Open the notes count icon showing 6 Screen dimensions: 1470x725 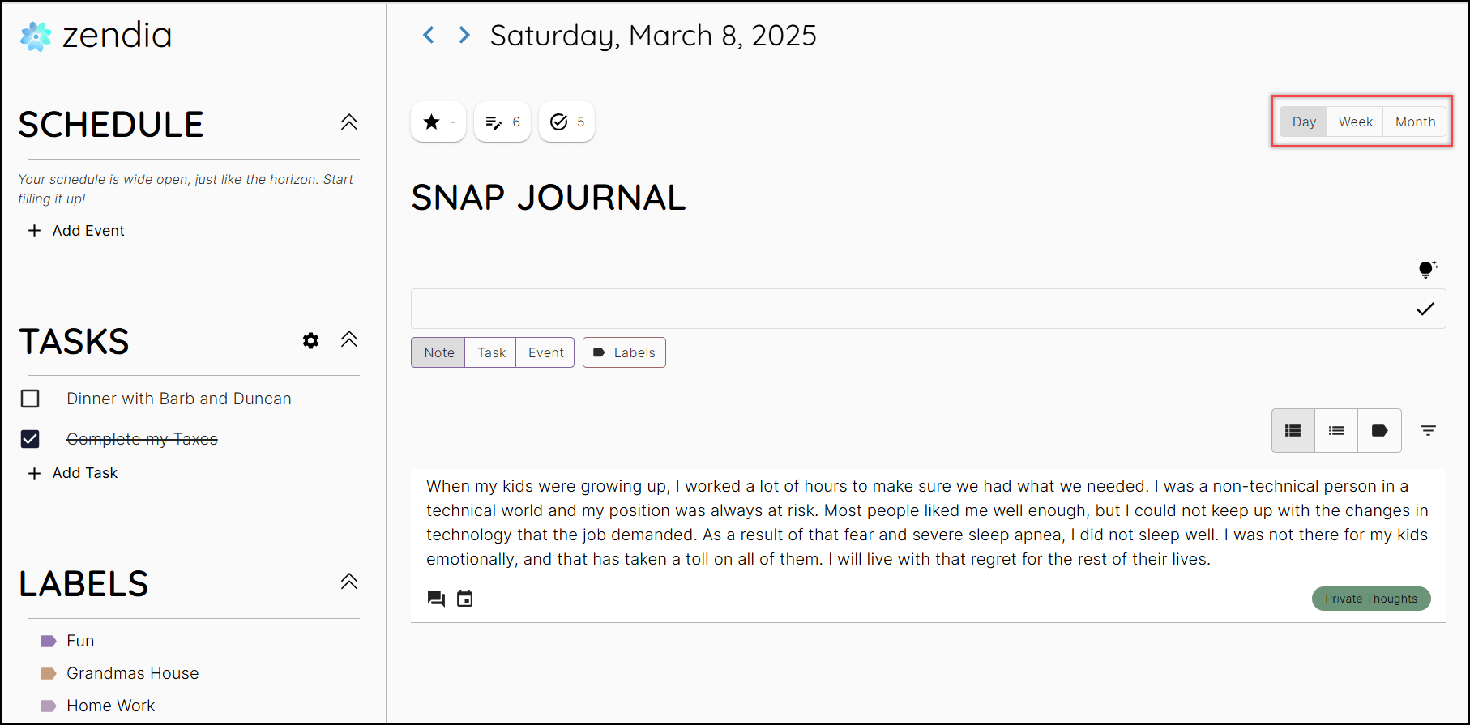coord(493,122)
